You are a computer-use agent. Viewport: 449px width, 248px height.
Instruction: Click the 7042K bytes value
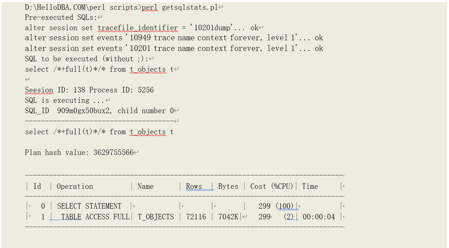(x=228, y=217)
